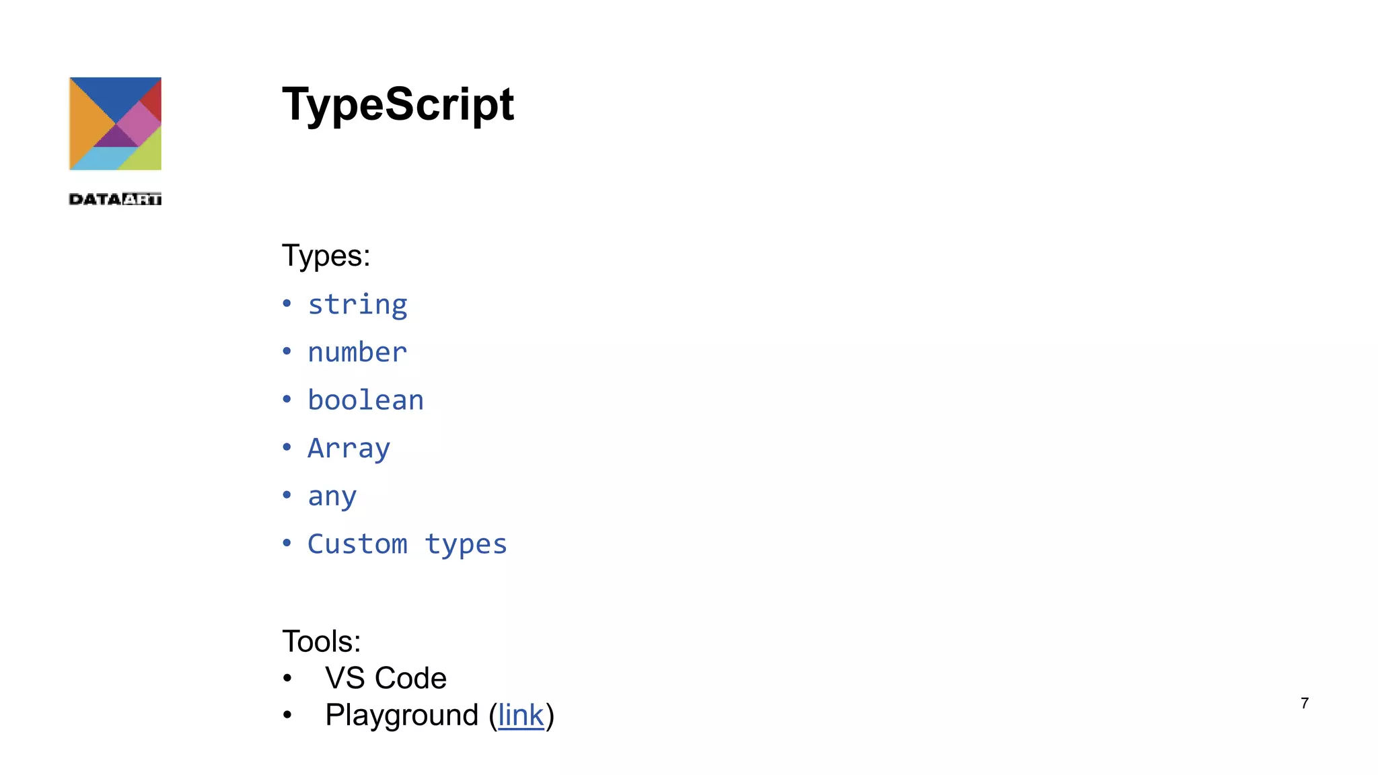Click the number bullet item
1378x775 pixels.
[x=357, y=353]
